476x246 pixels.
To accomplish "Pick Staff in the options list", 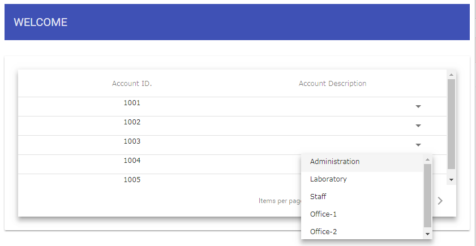I will click(318, 197).
